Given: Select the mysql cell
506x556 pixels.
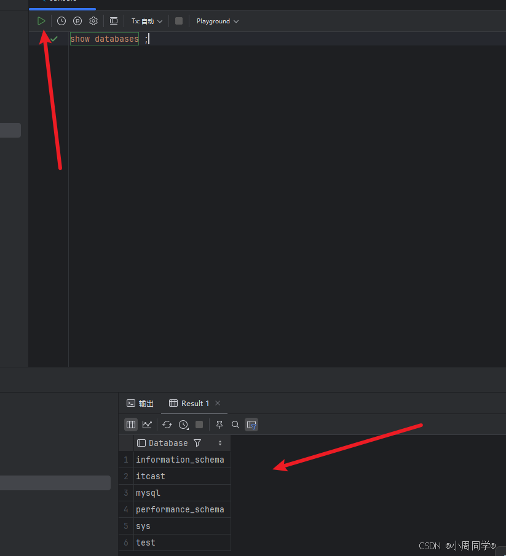Looking at the screenshot, I should pyautogui.click(x=182, y=493).
